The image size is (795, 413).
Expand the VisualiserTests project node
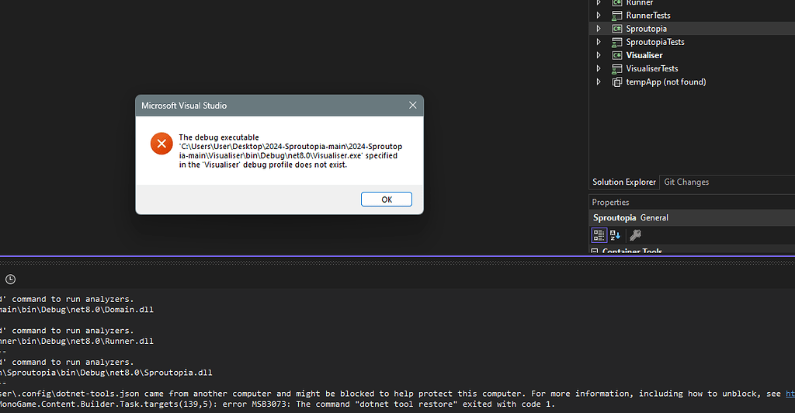pos(598,68)
